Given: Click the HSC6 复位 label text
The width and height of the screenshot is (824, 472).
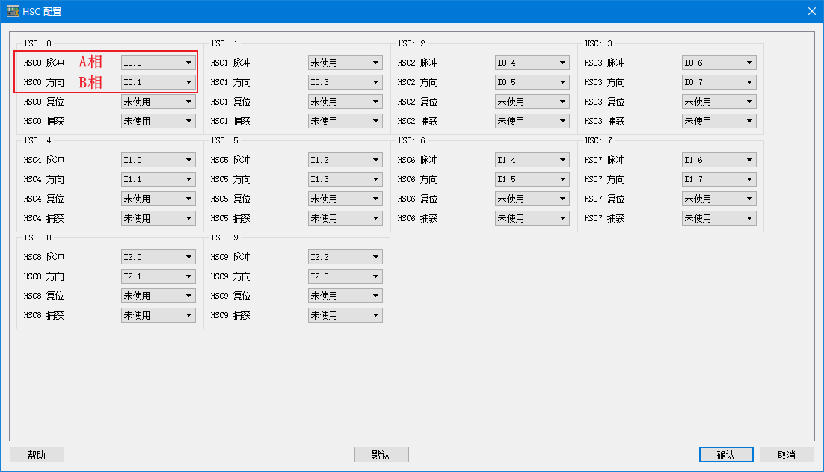Looking at the screenshot, I should tap(418, 199).
